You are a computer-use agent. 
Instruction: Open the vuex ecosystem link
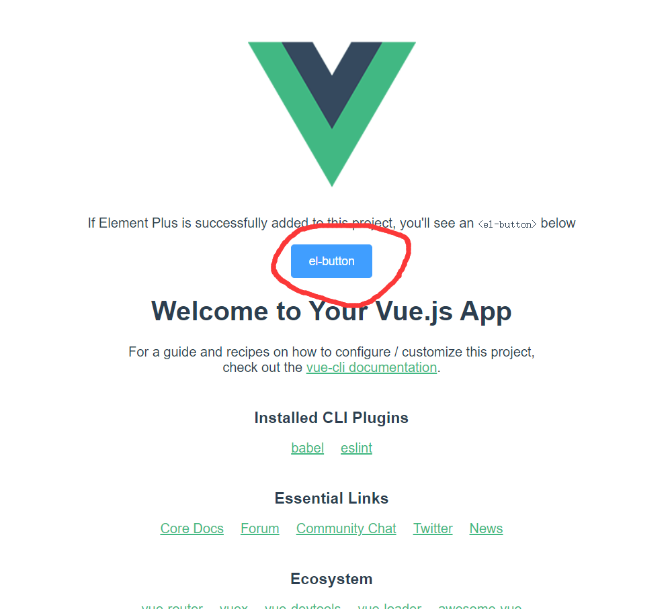coord(234,606)
